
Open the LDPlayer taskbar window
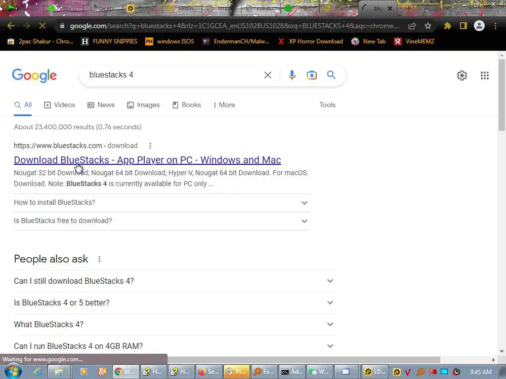pyautogui.click(x=375, y=372)
